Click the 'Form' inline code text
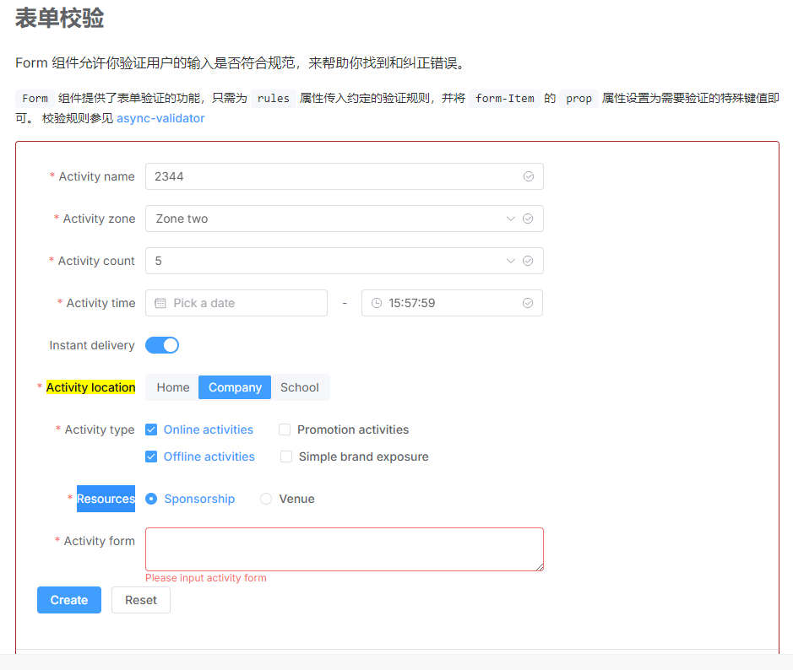The image size is (793, 670). (x=35, y=99)
